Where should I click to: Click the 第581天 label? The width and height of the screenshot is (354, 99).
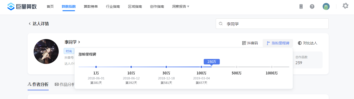point(166,83)
